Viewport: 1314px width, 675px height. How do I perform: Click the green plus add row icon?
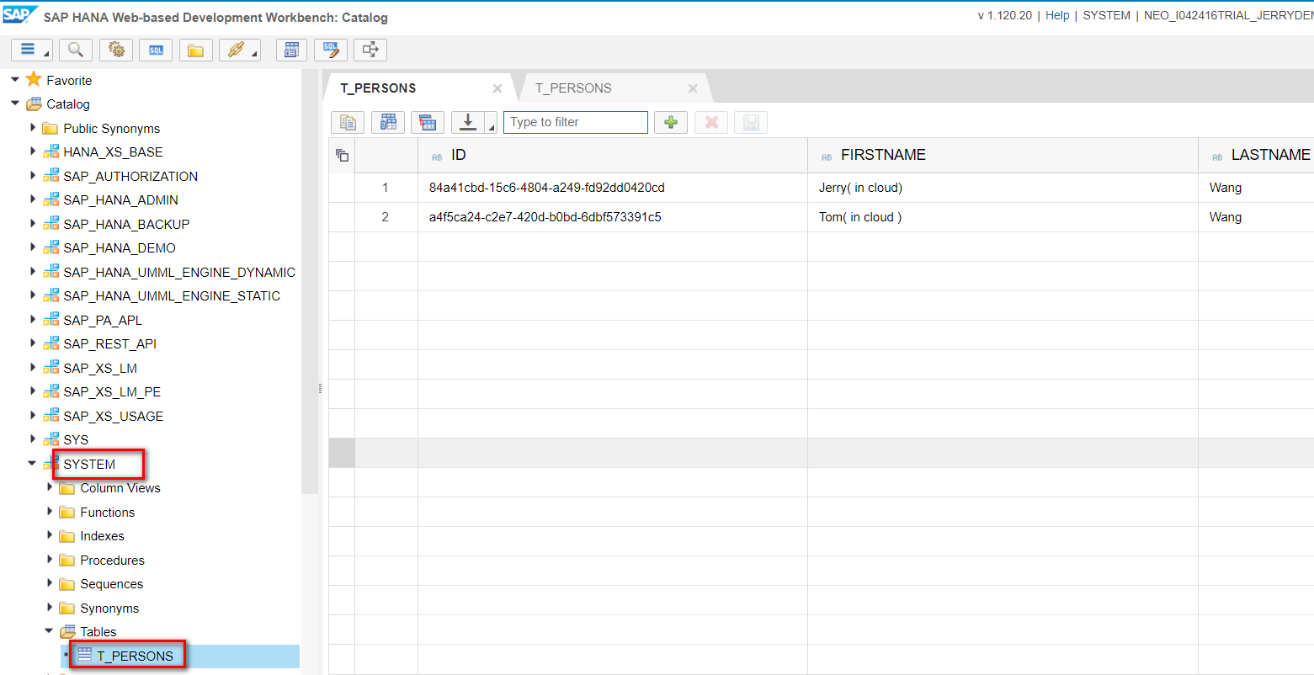671,122
